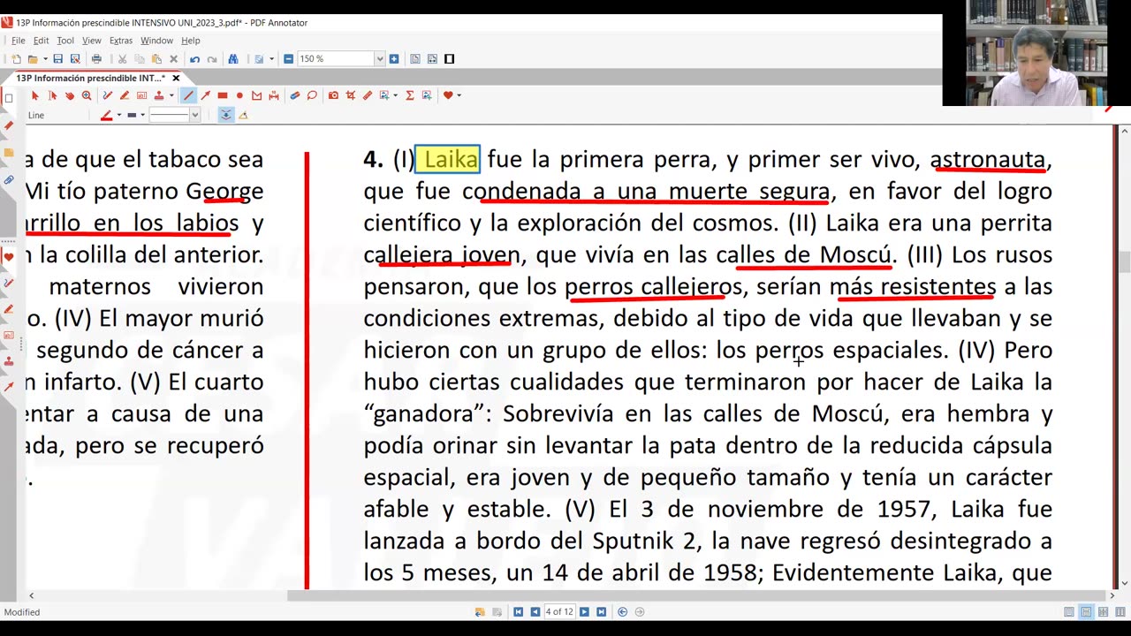Toggle the auto-smooth button in the tool properties

(226, 115)
